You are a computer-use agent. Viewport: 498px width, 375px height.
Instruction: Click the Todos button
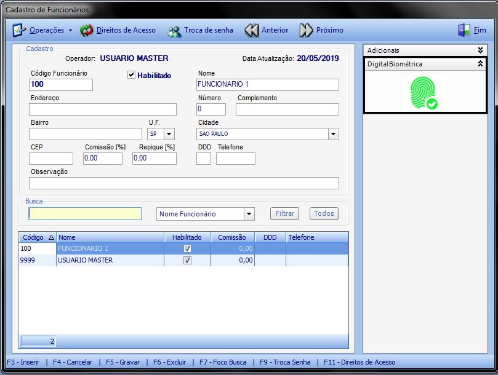(324, 213)
